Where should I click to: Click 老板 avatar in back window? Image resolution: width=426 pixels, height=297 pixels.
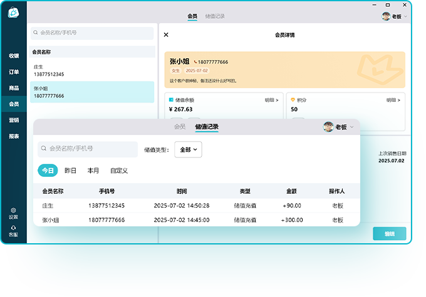[x=386, y=16]
